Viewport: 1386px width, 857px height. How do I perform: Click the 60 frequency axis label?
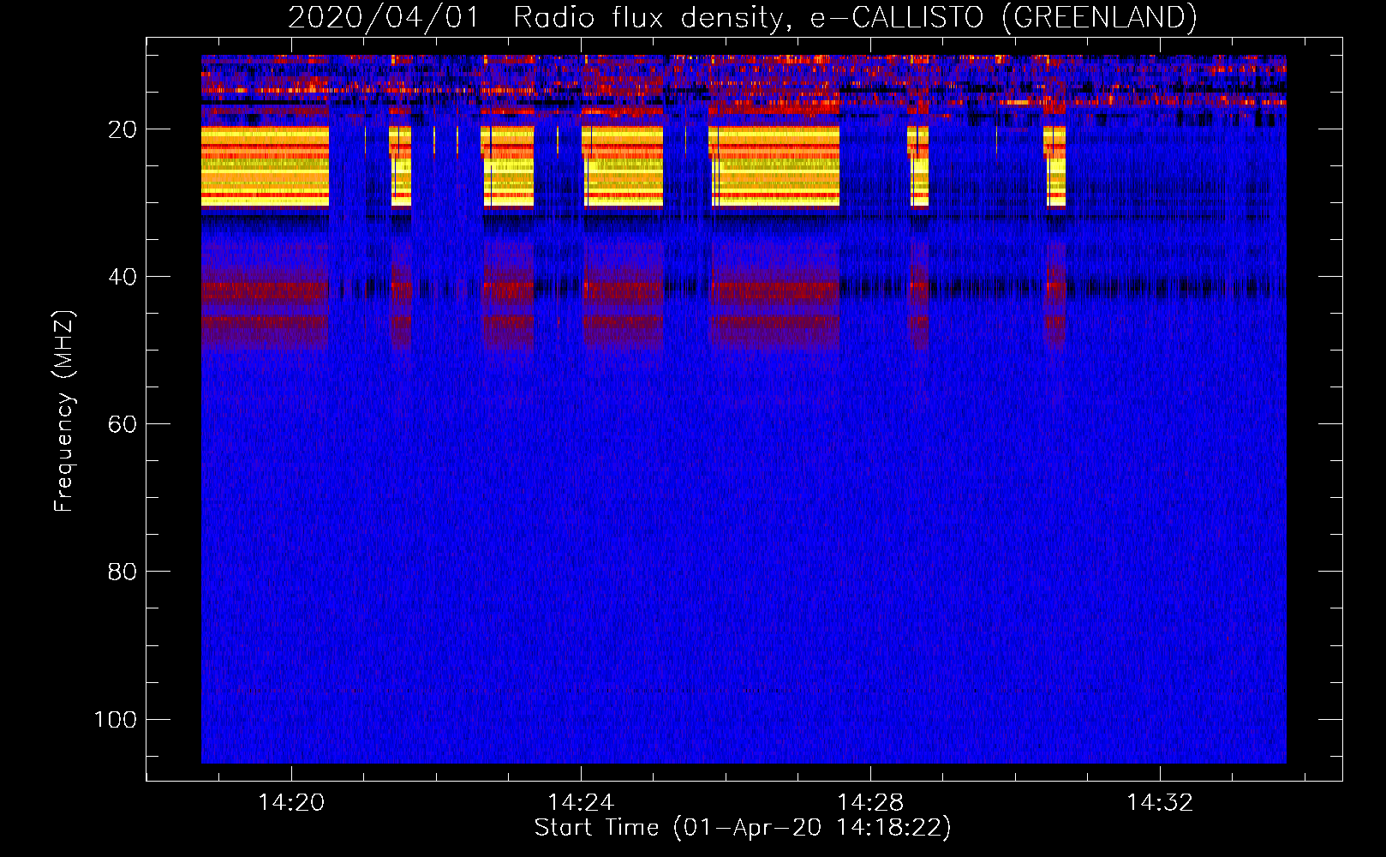click(x=122, y=424)
